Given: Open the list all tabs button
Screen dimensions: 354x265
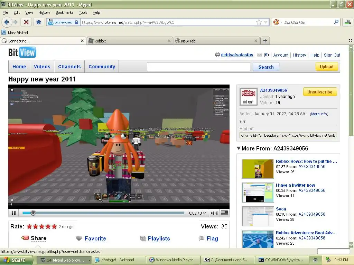Looking at the screenshot, I should click(351, 41).
